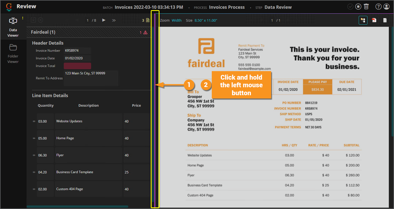Click the quantity cell 03.00
Image resolution: width=394 pixels, height=209 pixels.
point(45,121)
